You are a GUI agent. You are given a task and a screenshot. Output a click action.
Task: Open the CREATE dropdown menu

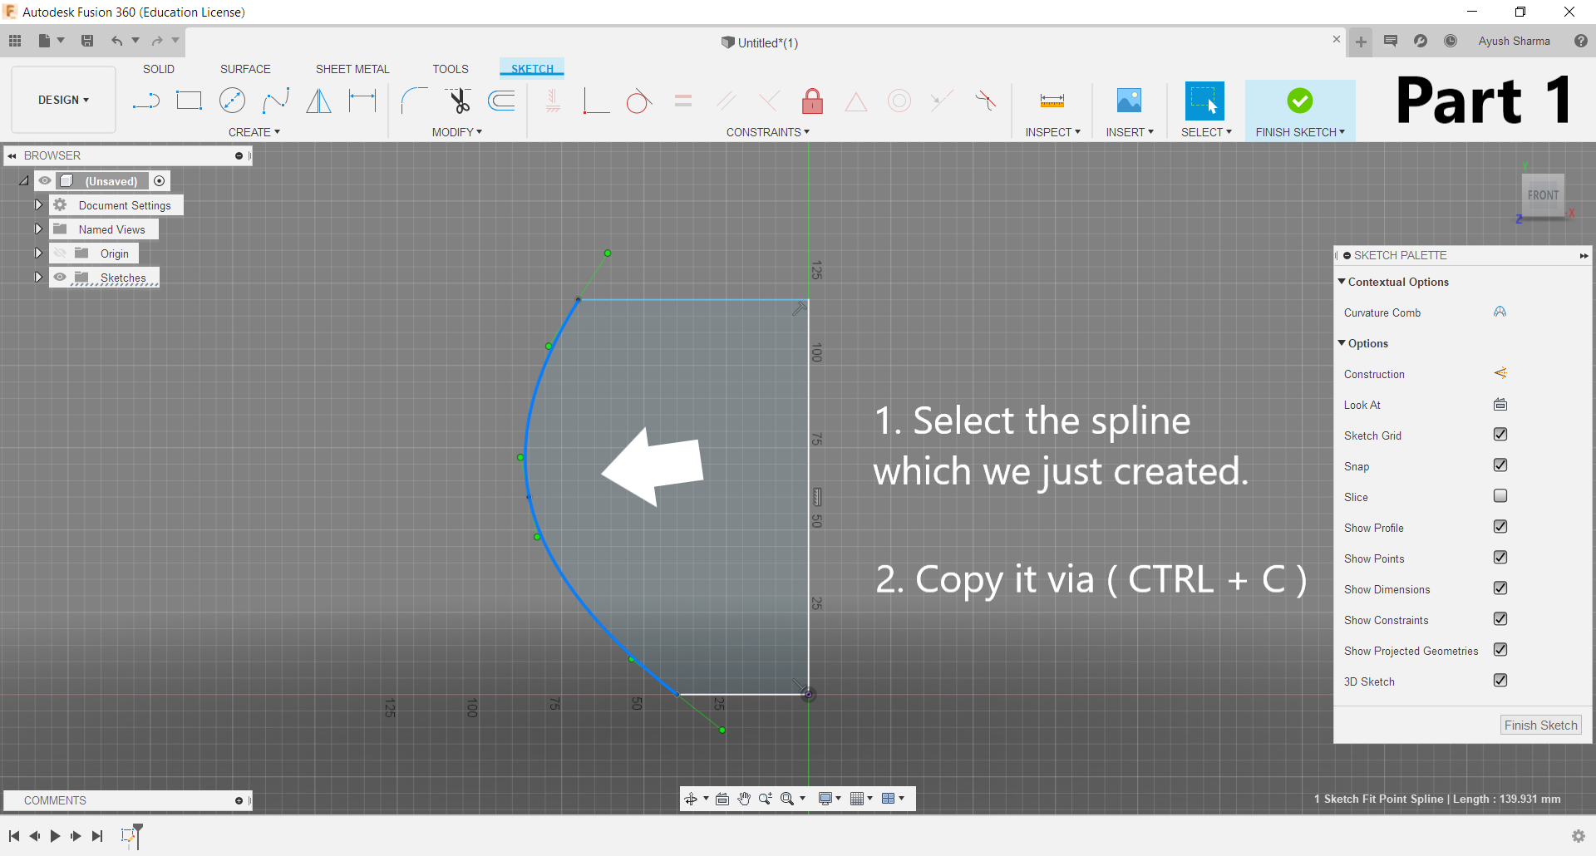tap(254, 132)
